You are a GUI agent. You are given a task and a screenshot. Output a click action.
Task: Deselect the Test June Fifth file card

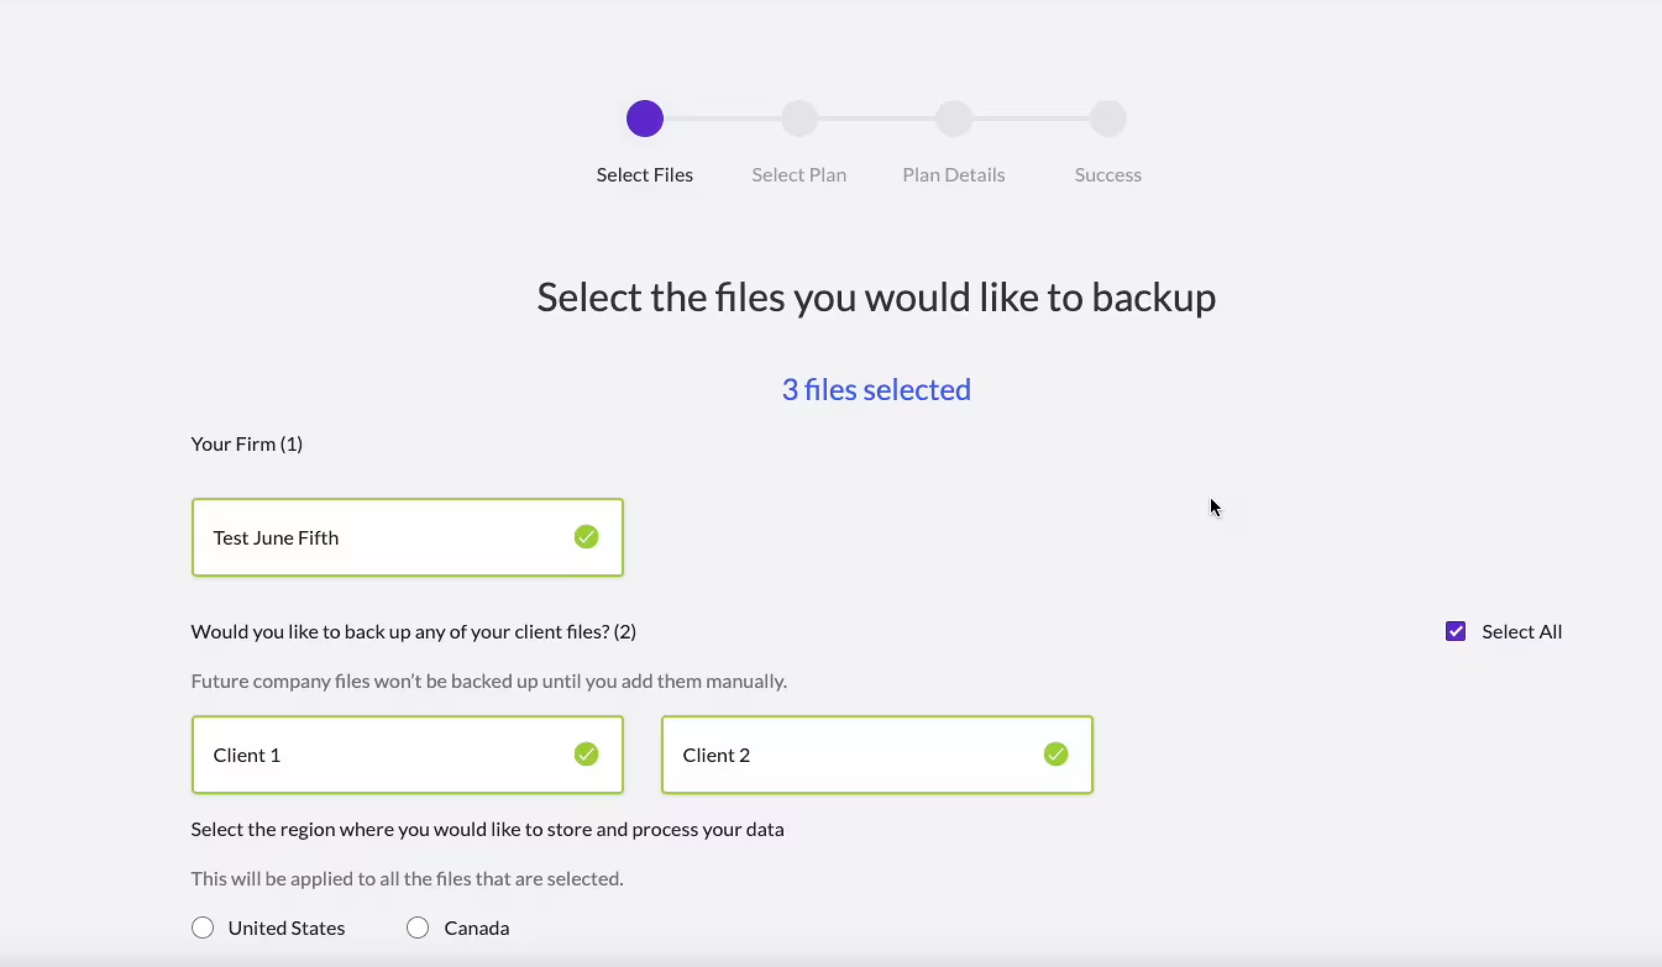click(x=408, y=537)
